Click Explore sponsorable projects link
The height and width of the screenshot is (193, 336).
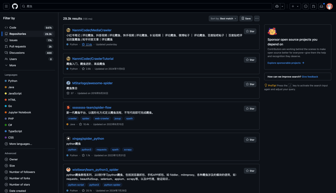click(286, 63)
